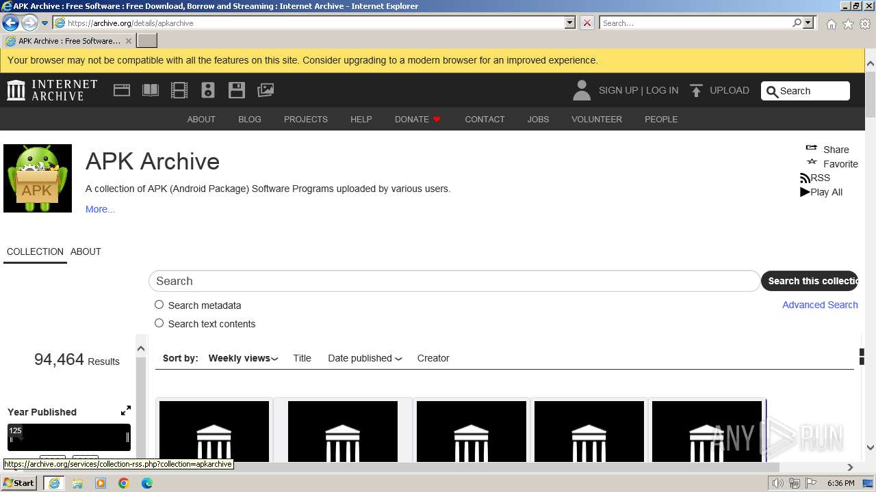Click the More... link
The image size is (876, 492).
(100, 209)
